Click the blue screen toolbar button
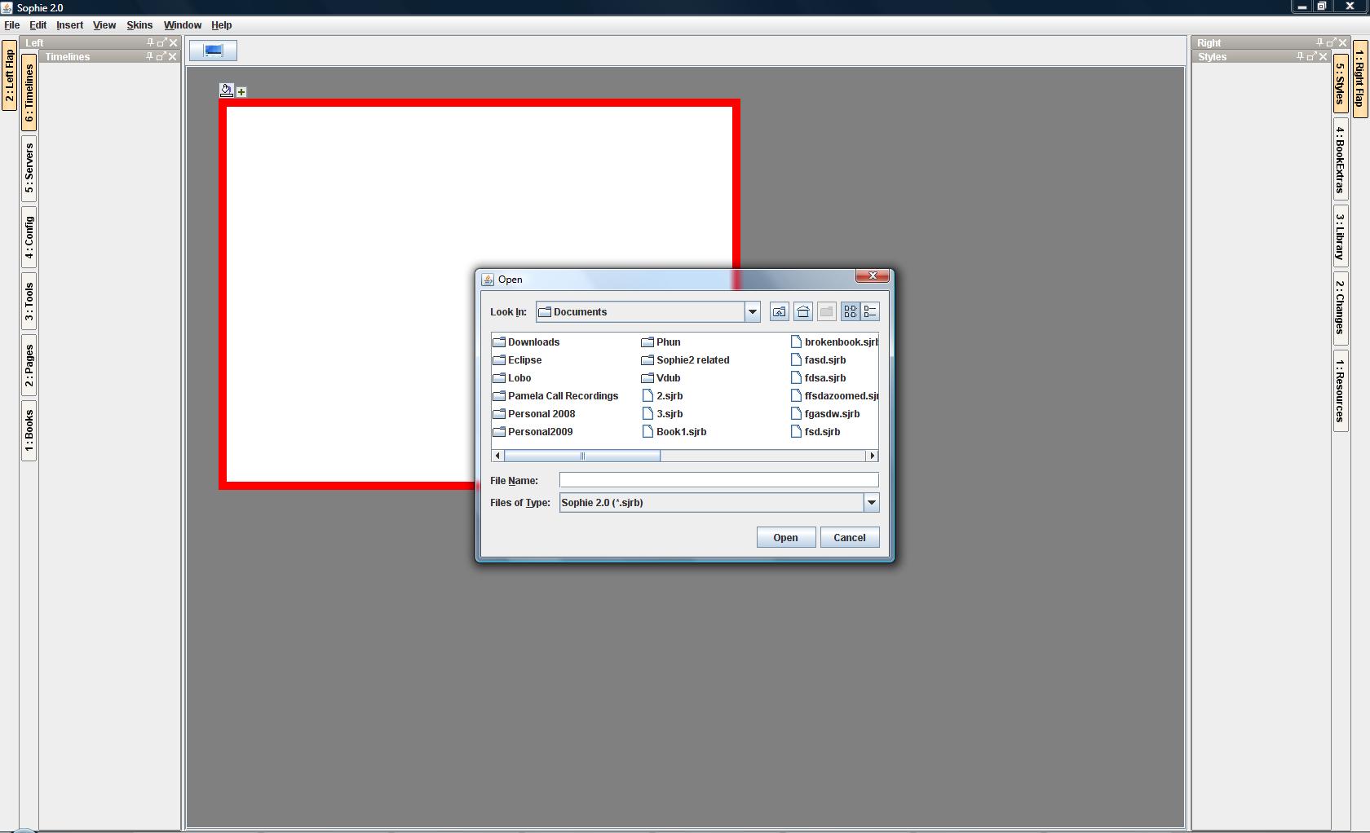 (x=214, y=51)
